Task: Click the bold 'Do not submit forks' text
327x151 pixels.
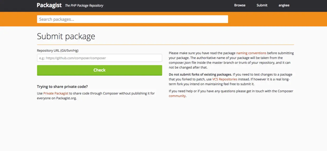Action: 200,74
